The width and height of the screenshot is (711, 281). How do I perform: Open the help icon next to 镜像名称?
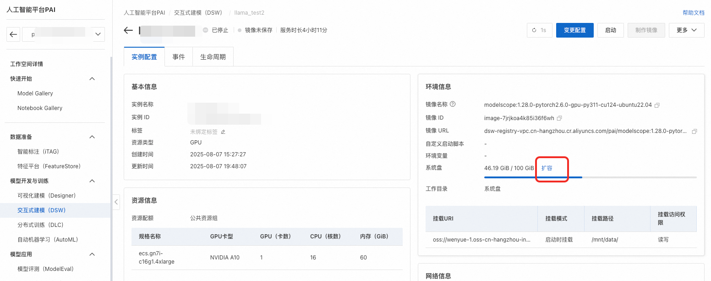coord(453,105)
